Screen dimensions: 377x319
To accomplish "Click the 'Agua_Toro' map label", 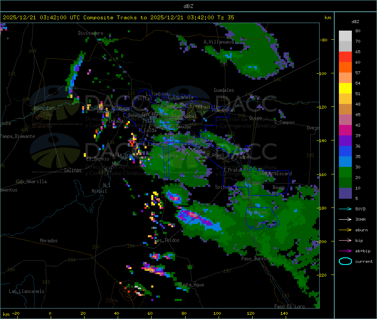I will pyautogui.click(x=45, y=108).
